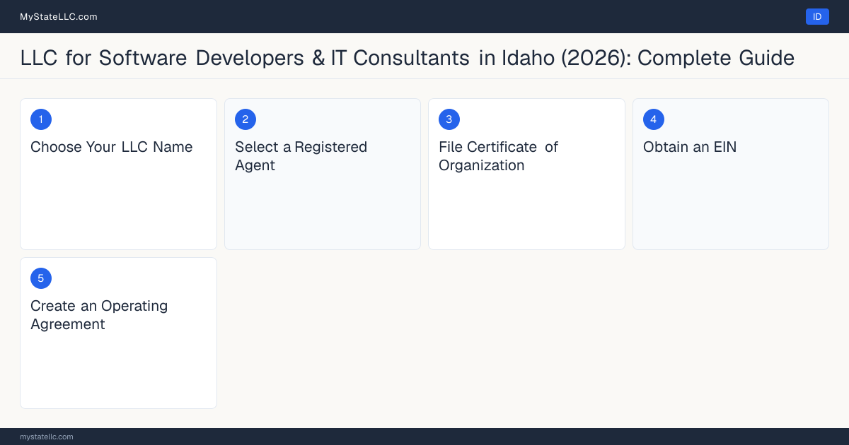This screenshot has width=849, height=445.
Task: Click the ID state badge
Action: point(817,17)
